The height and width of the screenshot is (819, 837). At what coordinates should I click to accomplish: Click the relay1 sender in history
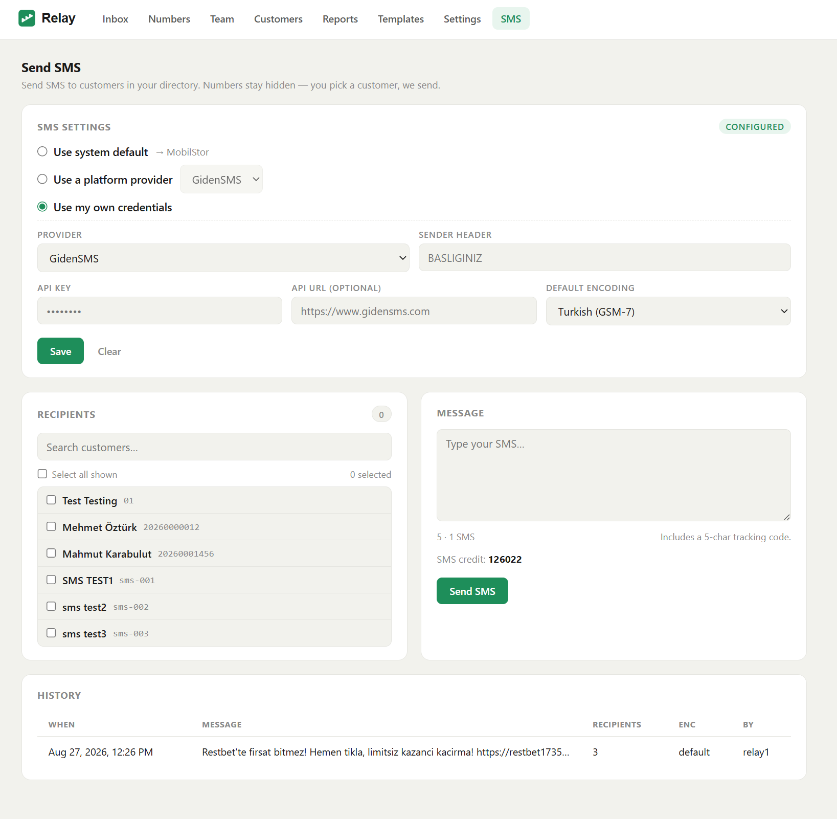(x=756, y=752)
